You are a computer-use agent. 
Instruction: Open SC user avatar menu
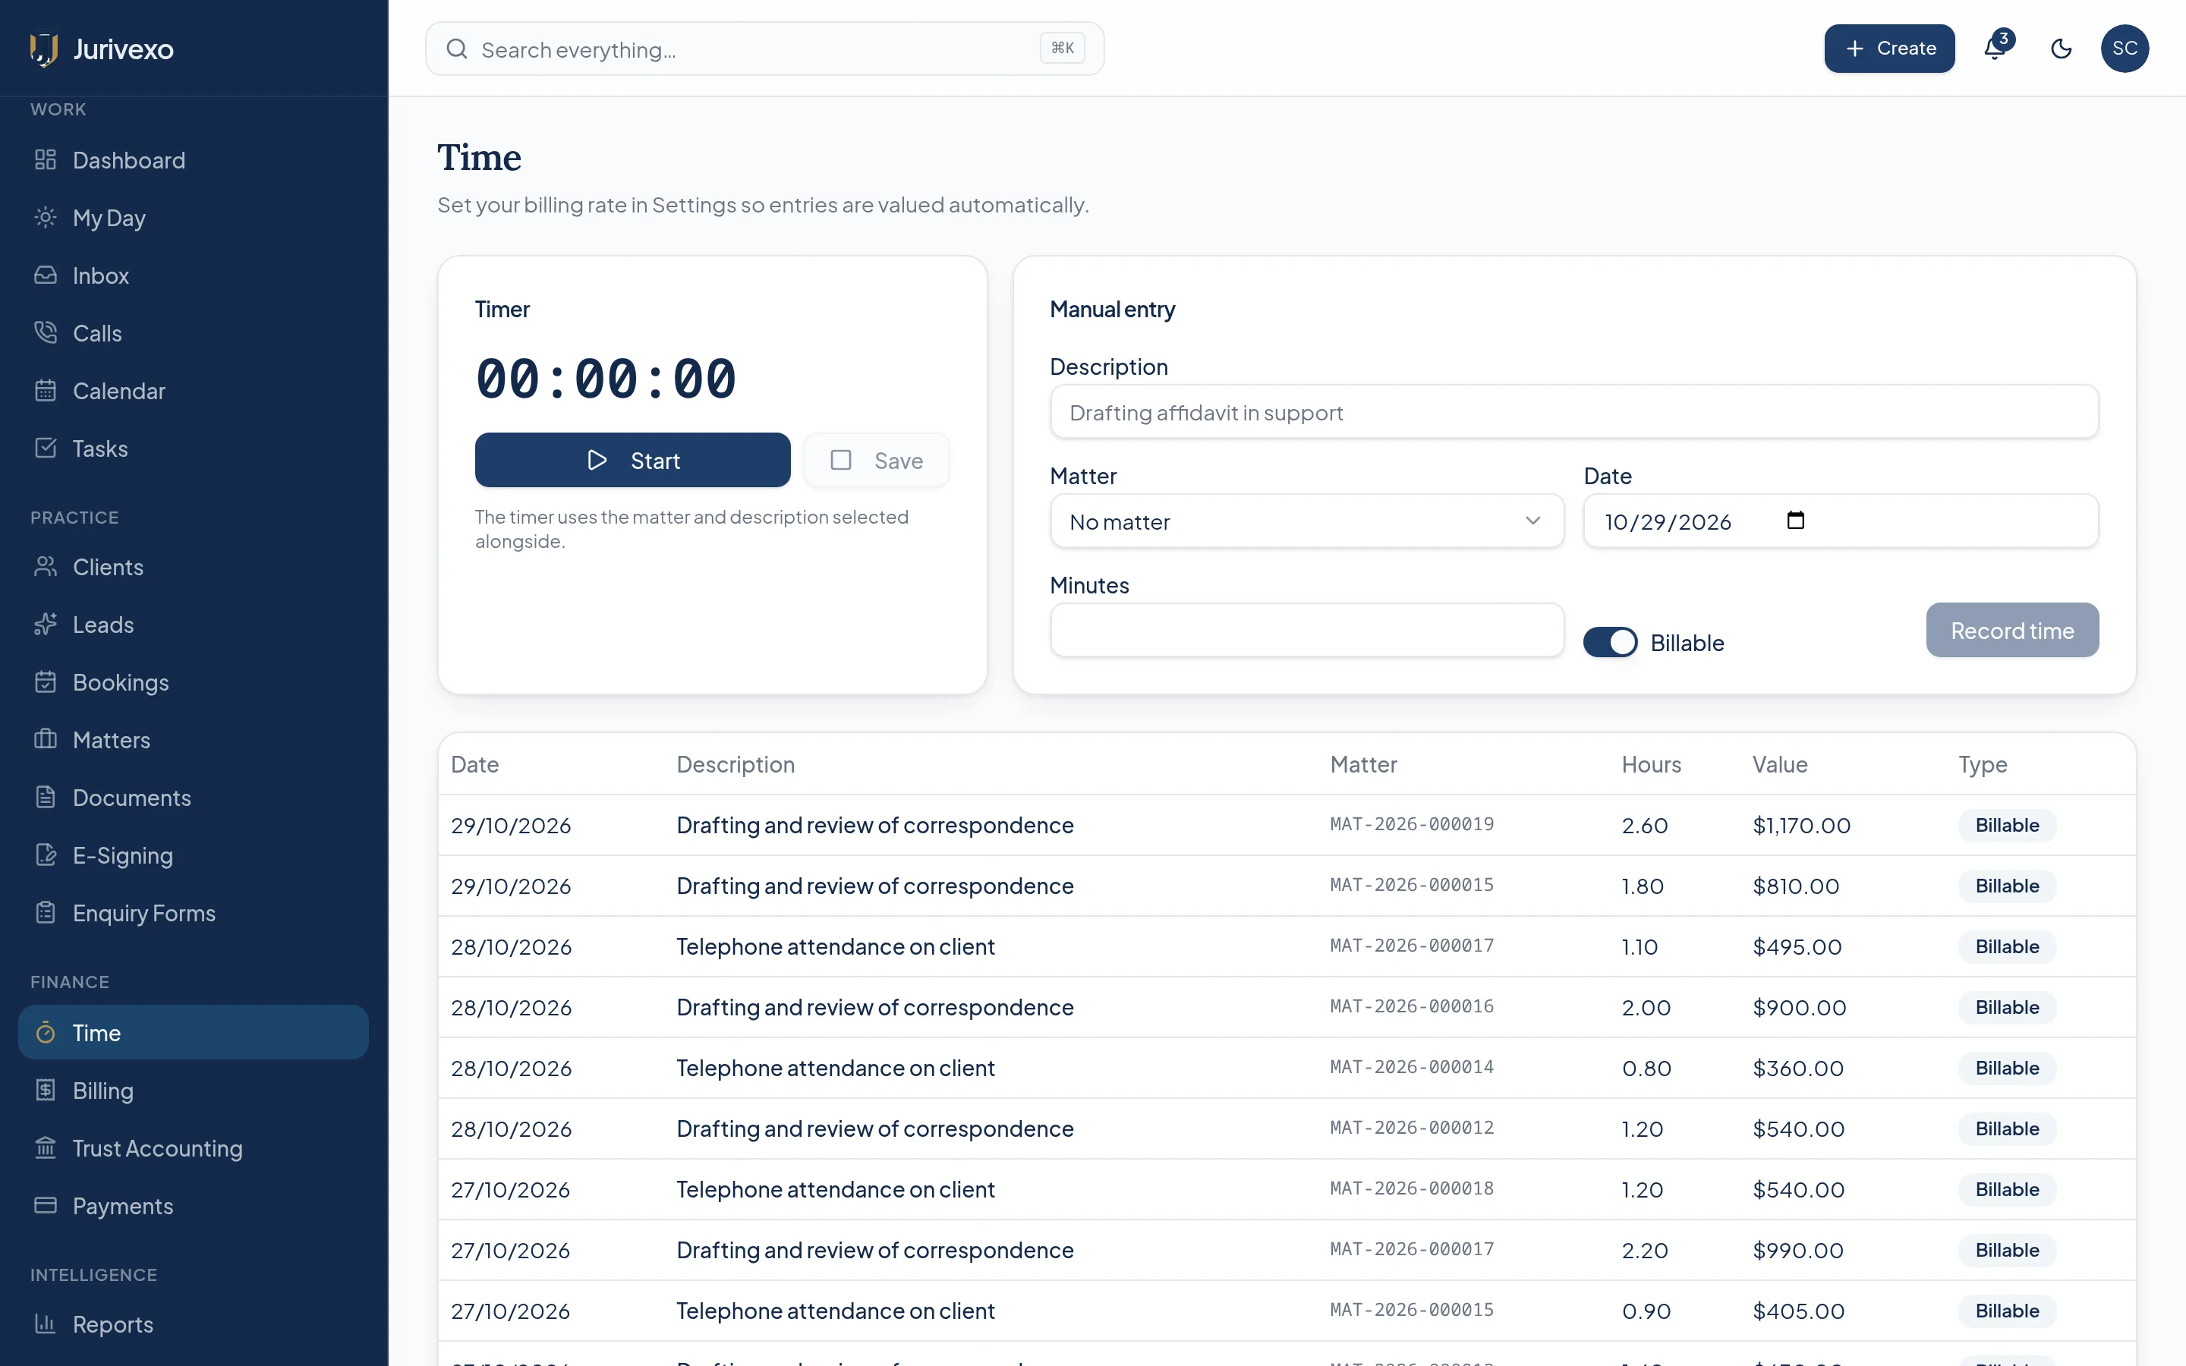pos(2125,49)
